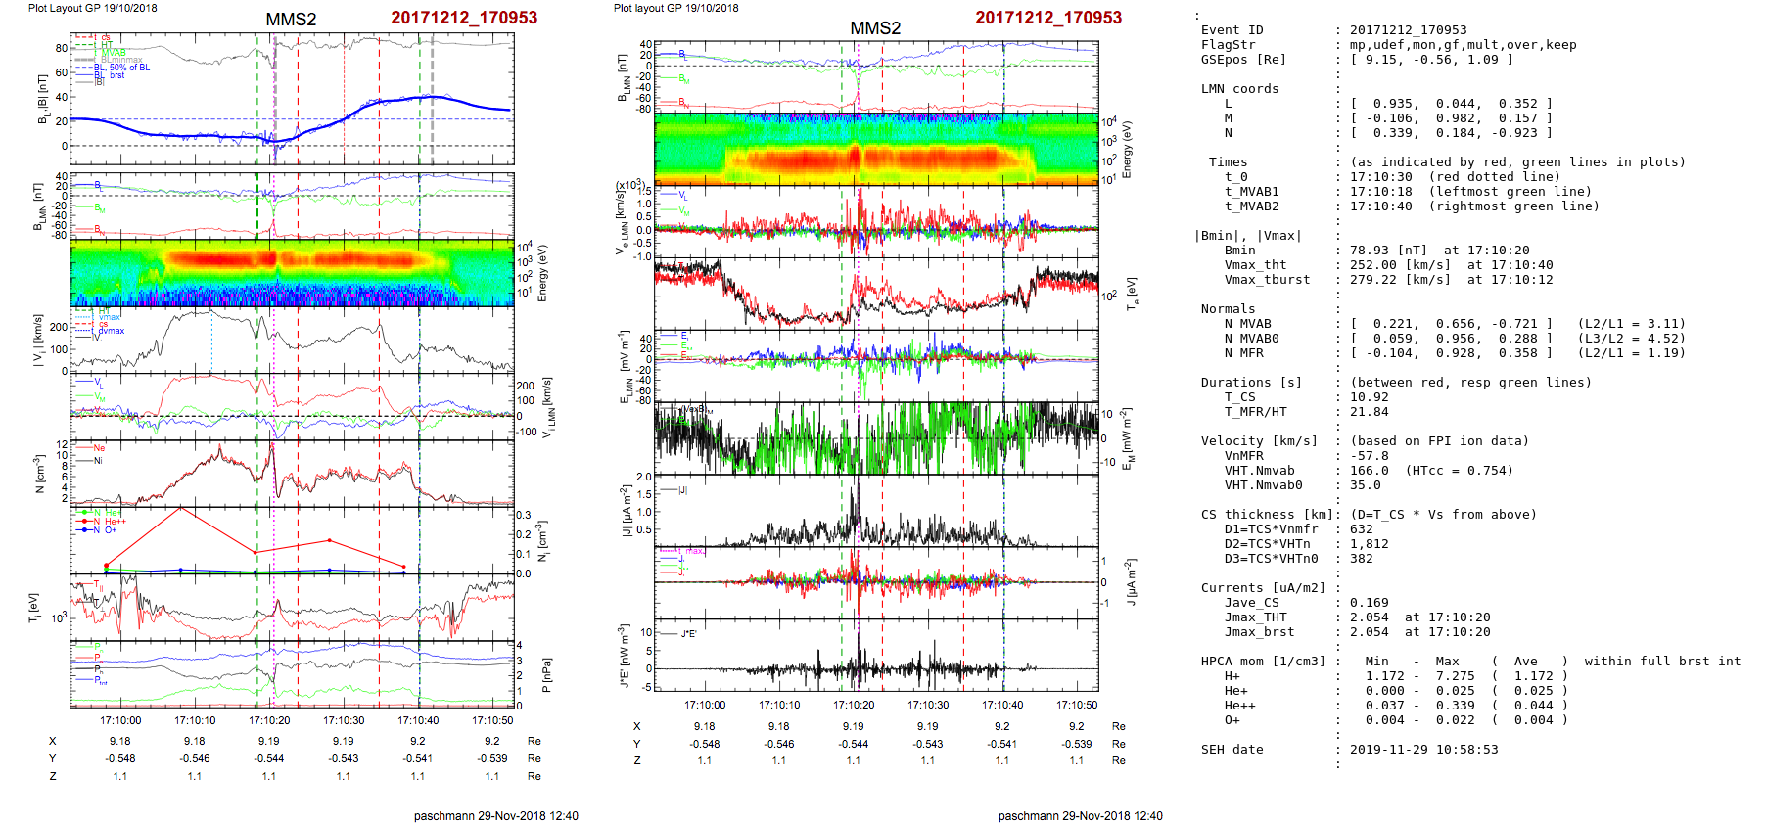Select the H+ maximum value 7.275

pyautogui.click(x=1456, y=676)
